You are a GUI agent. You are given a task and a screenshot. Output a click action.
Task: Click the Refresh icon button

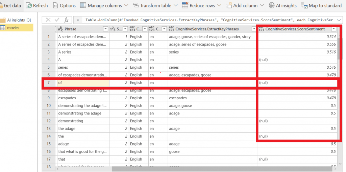pyautogui.click(x=29, y=5)
